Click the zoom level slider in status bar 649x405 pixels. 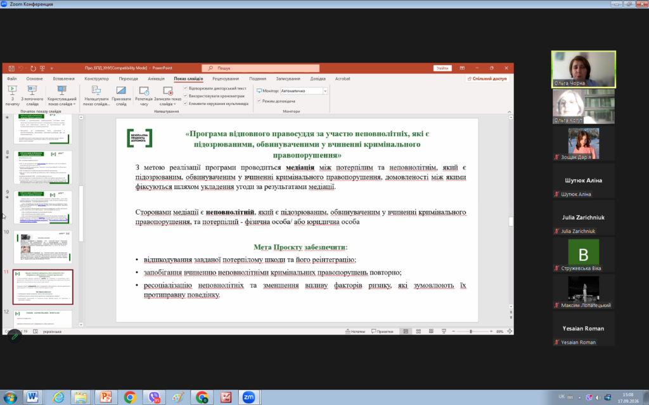tap(472, 332)
